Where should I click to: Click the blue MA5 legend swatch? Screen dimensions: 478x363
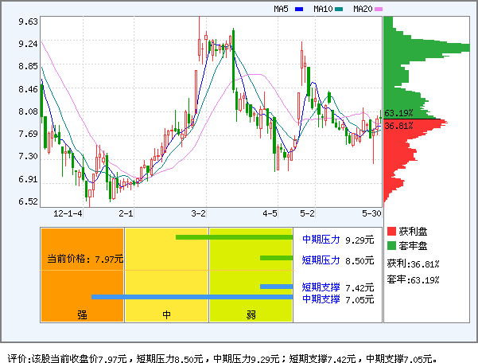tap(299, 10)
